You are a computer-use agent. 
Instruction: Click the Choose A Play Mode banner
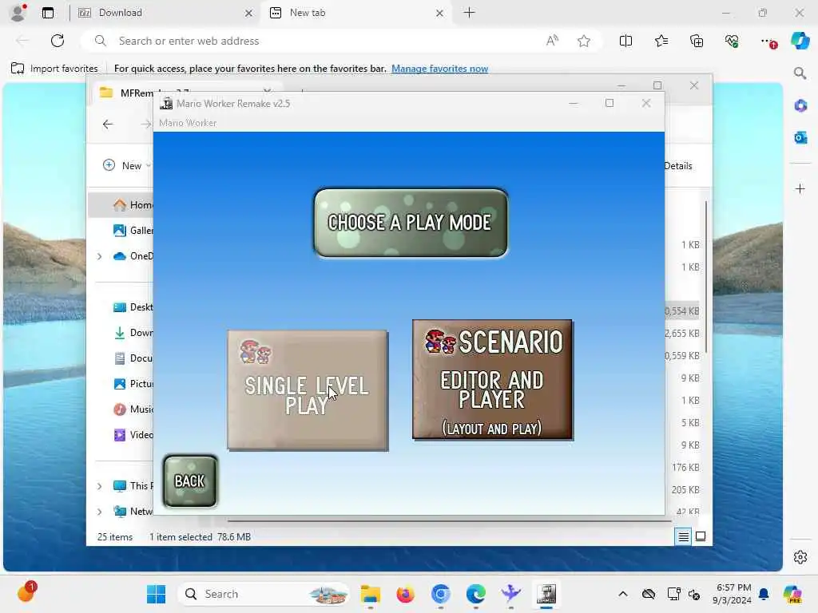click(411, 223)
